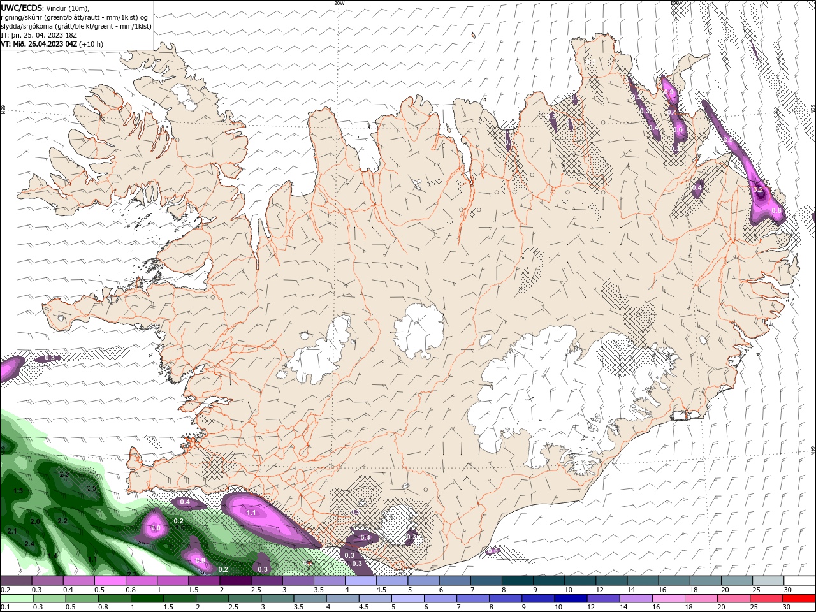
Task: Click the valid time 'VT: Mið. 26.04.2023 04Z'
Action: click(39, 44)
